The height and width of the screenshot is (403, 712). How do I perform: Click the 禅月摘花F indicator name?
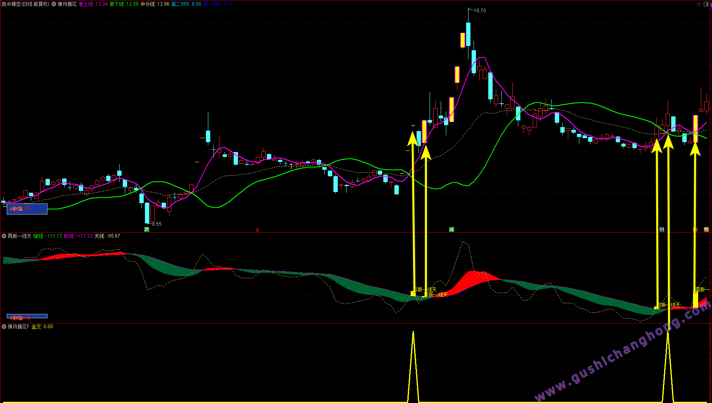click(x=19, y=327)
